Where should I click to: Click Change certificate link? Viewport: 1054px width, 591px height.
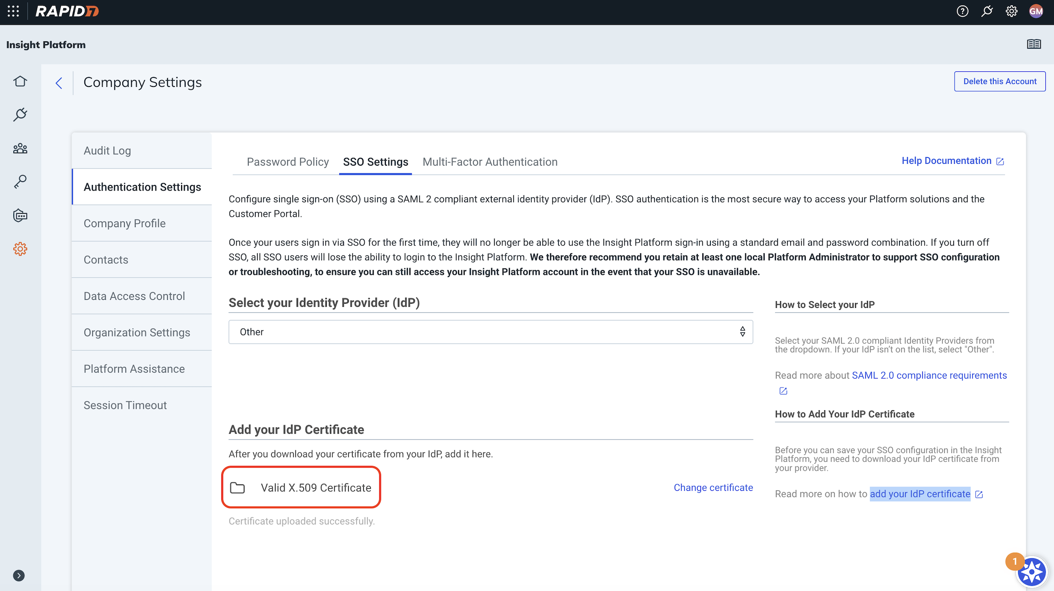[x=713, y=487]
